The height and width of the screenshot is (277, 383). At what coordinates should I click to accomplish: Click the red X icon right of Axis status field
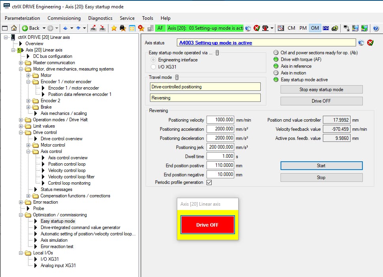tap(370, 42)
